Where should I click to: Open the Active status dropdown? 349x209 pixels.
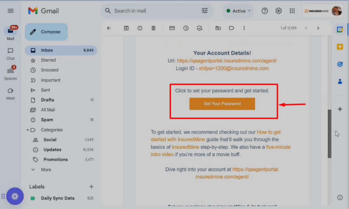pos(238,11)
